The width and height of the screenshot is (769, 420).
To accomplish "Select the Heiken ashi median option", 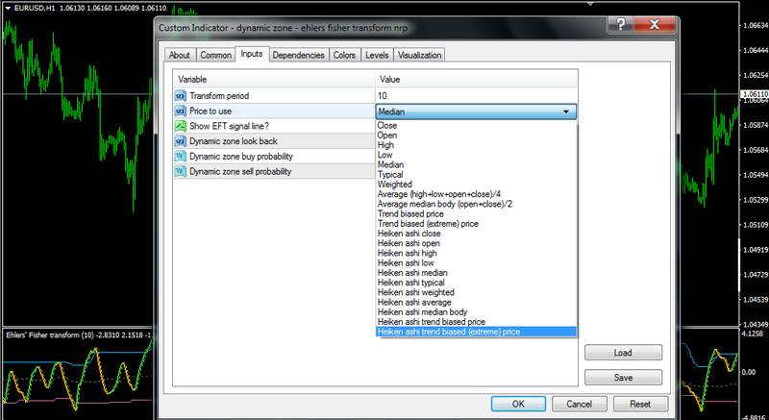I will coord(476,273).
